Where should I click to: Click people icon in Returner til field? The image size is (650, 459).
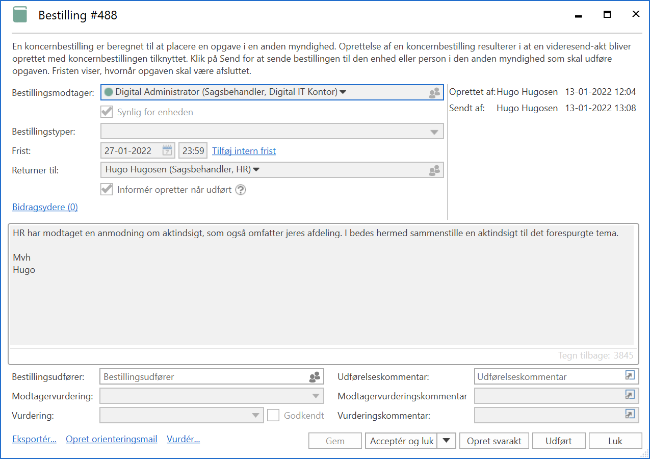point(434,170)
